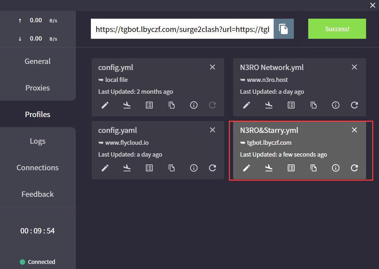The width and height of the screenshot is (379, 269).
Task: Click the airplane landing icon on N3RO Network.yml
Action: click(269, 105)
